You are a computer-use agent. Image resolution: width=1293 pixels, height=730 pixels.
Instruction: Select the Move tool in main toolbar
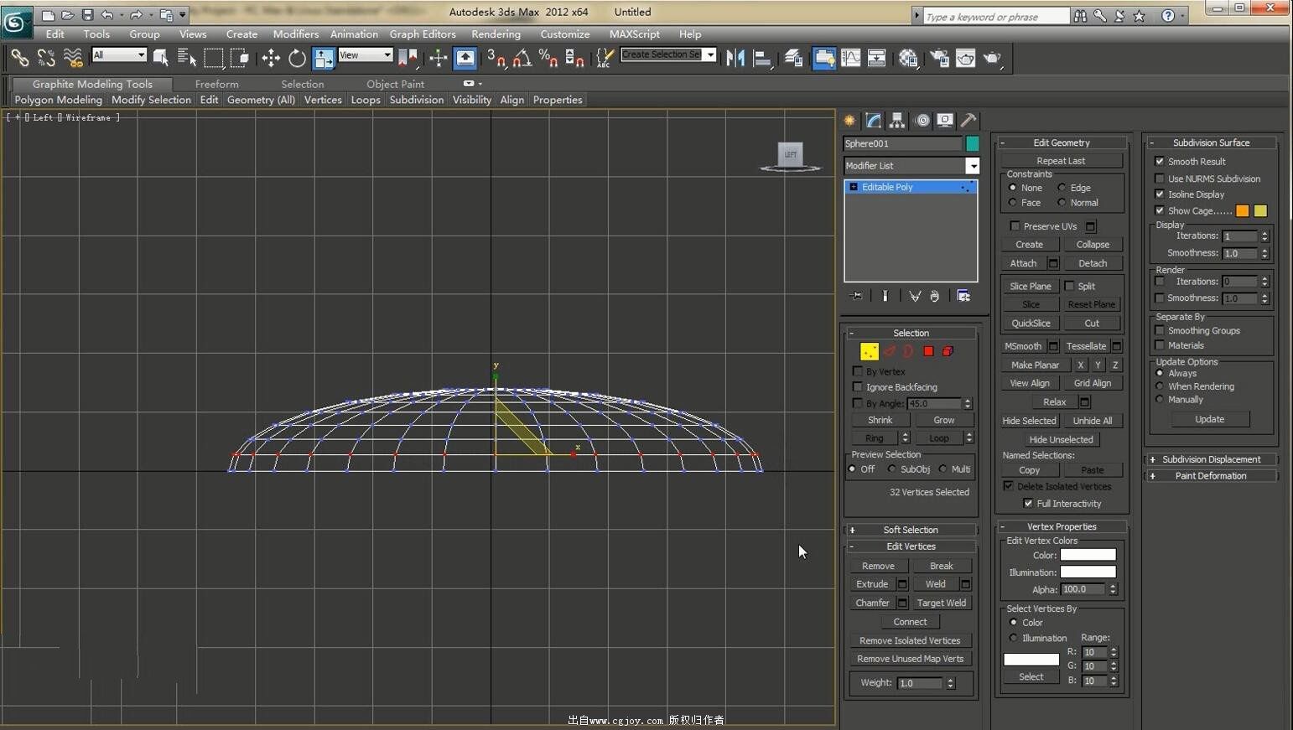tap(270, 58)
